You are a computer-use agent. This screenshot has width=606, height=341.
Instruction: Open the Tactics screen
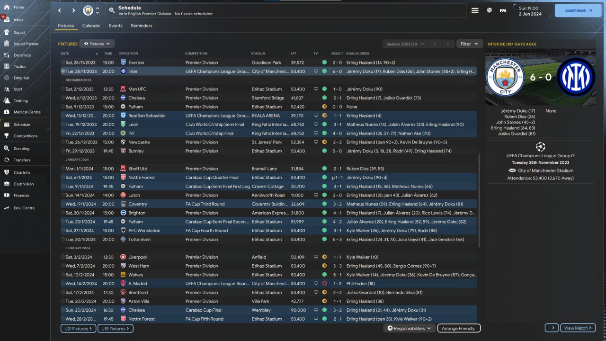(20, 67)
